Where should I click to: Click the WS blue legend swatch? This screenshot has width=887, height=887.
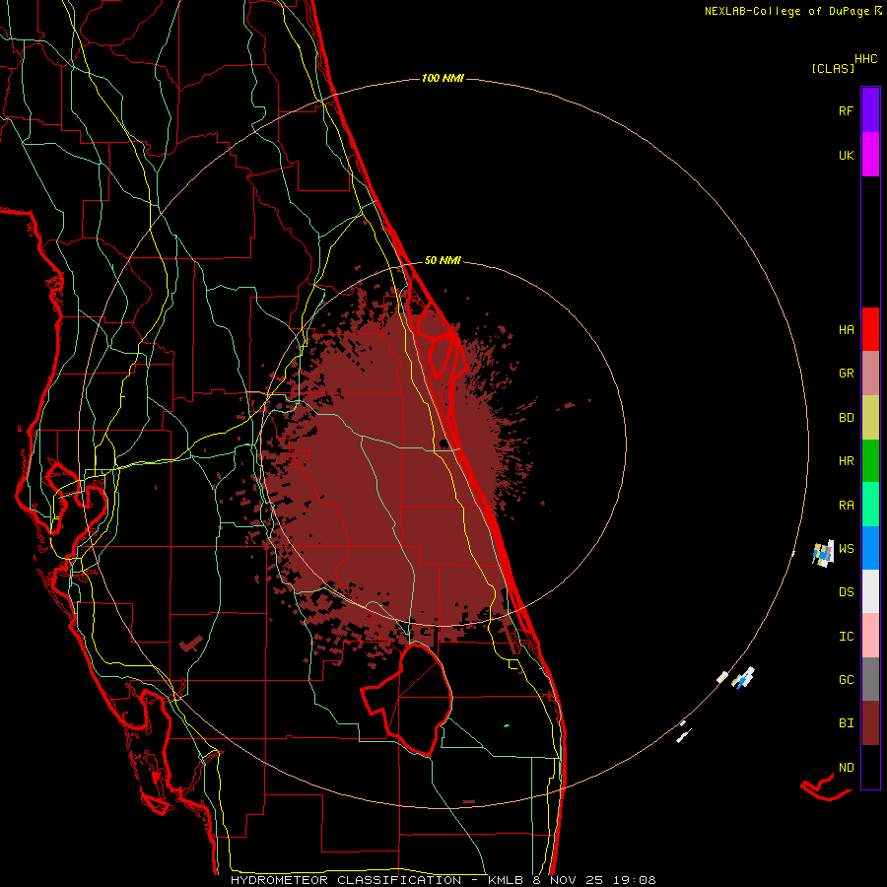[x=870, y=548]
